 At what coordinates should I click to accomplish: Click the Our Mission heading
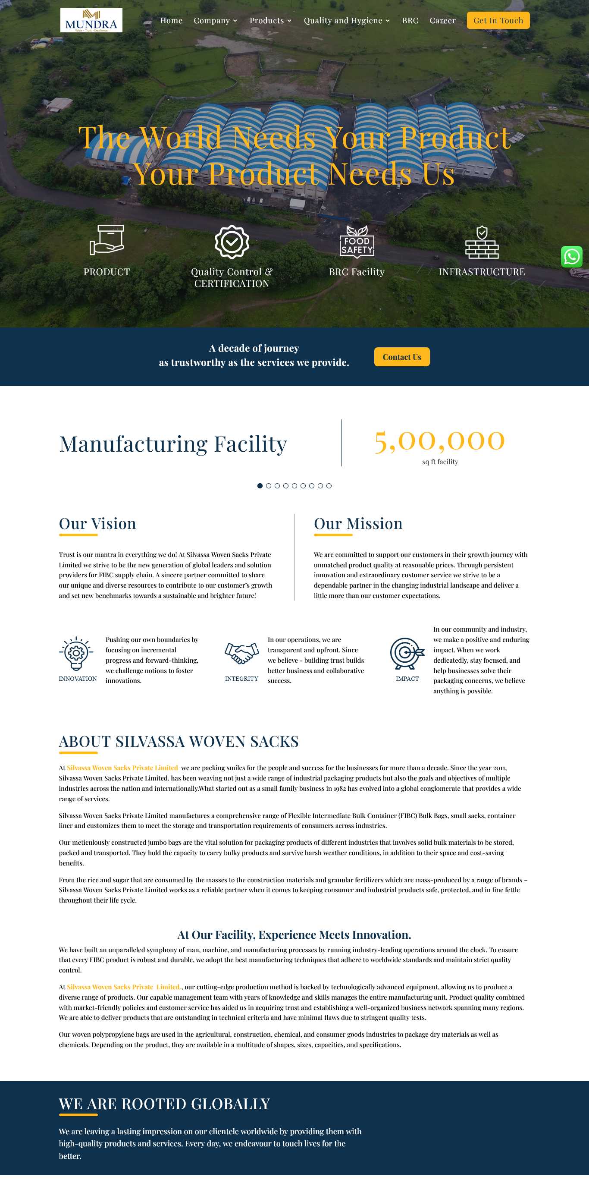point(358,524)
